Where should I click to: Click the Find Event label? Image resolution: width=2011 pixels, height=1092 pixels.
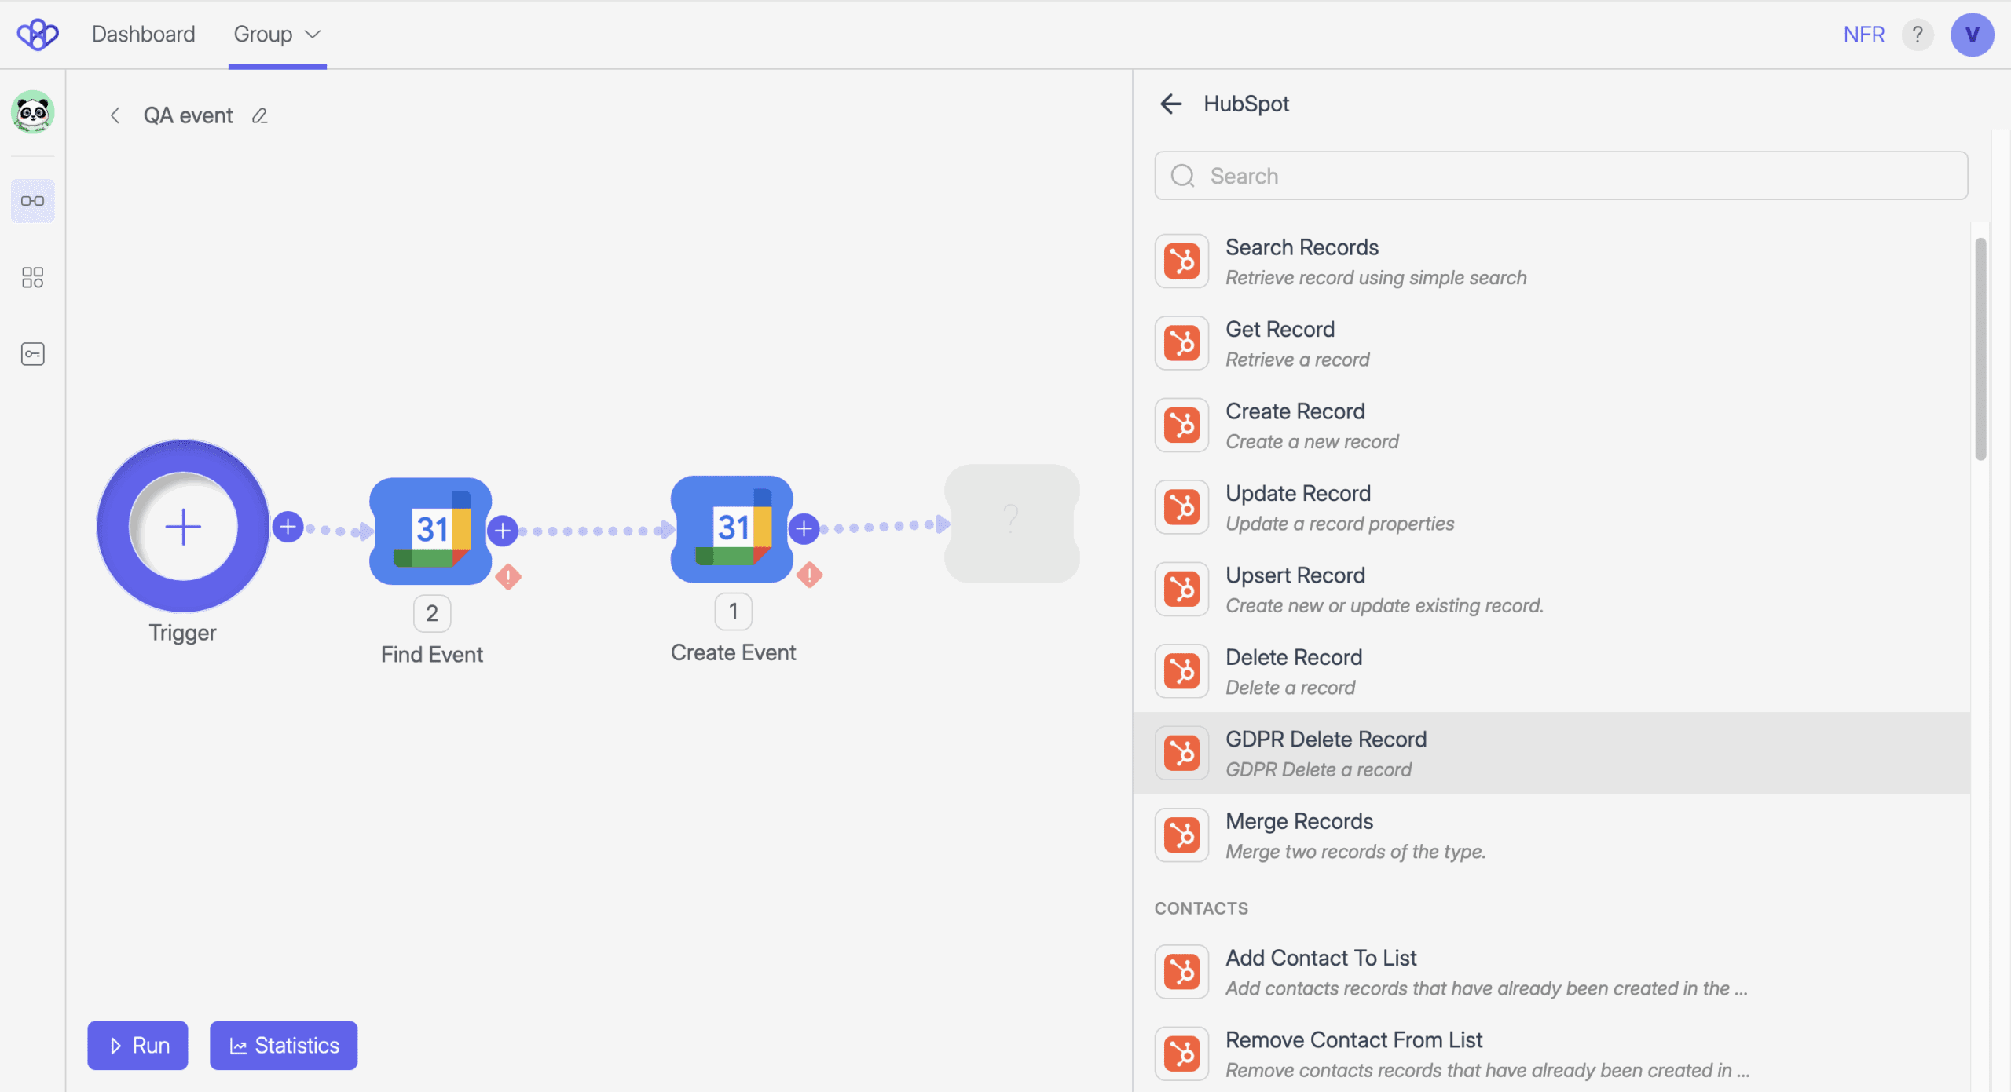(x=431, y=655)
